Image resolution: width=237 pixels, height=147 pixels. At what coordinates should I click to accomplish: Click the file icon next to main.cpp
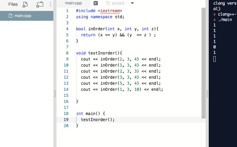(10, 16)
